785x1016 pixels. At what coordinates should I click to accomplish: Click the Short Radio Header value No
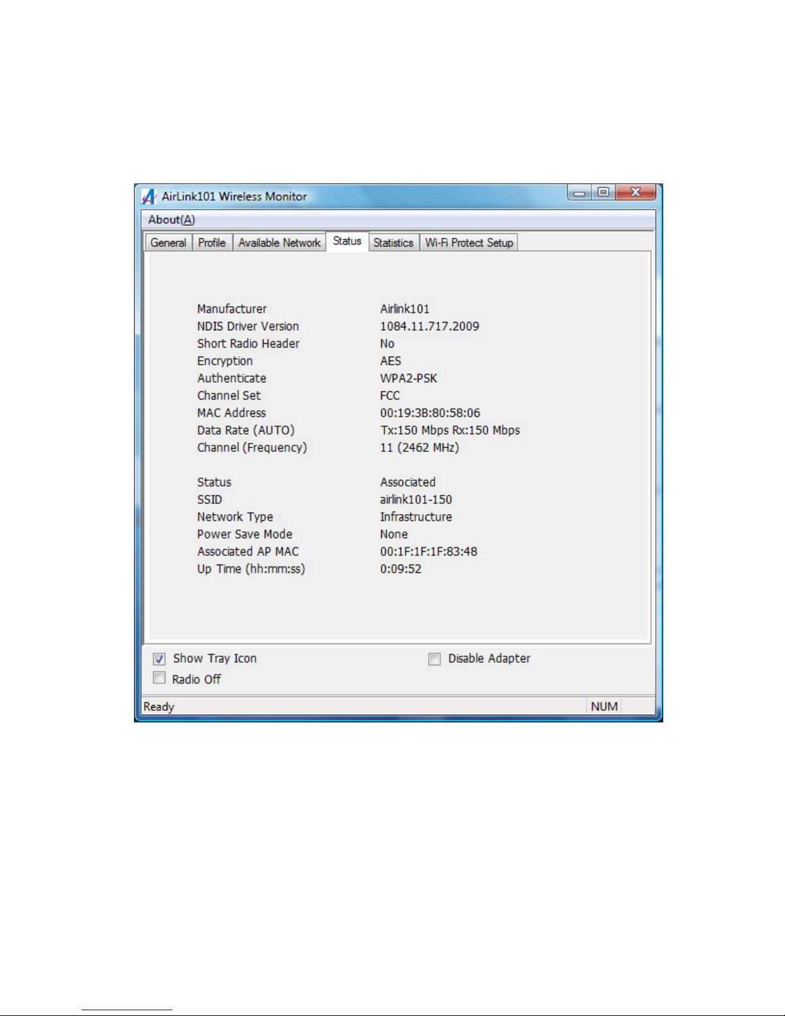[x=387, y=344]
